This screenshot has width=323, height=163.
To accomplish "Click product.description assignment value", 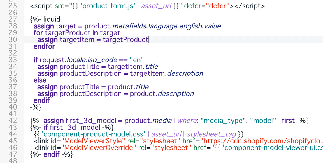I will 162,94.
